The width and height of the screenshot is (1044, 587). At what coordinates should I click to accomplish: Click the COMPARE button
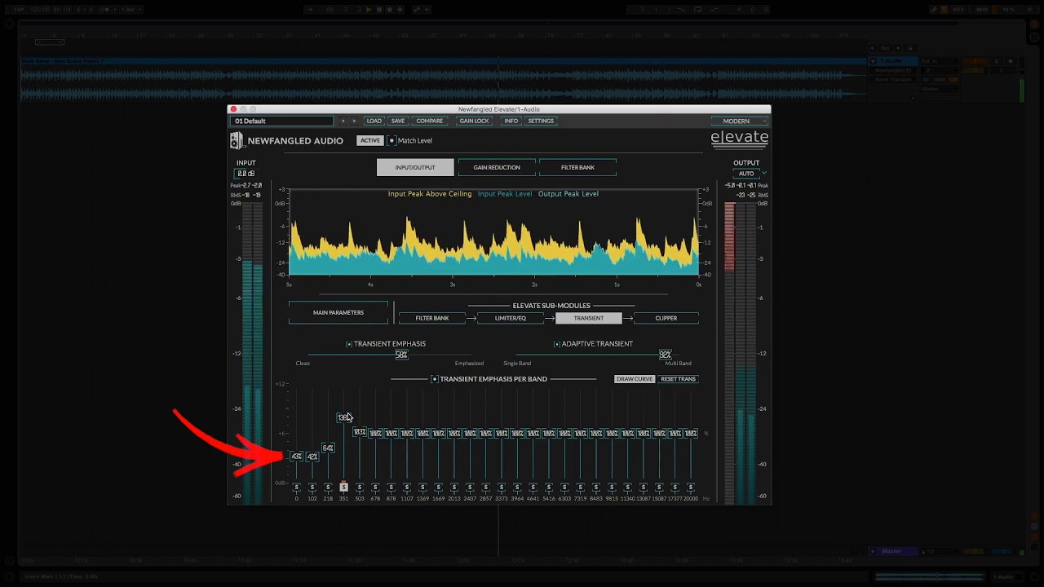[430, 121]
